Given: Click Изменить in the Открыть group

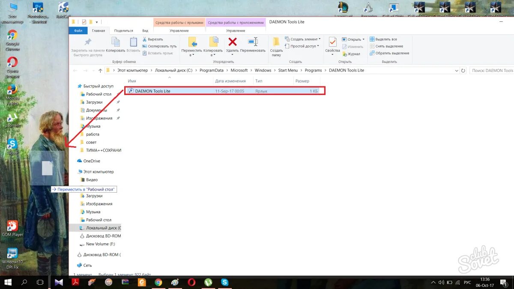Looking at the screenshot, I should [353, 47].
